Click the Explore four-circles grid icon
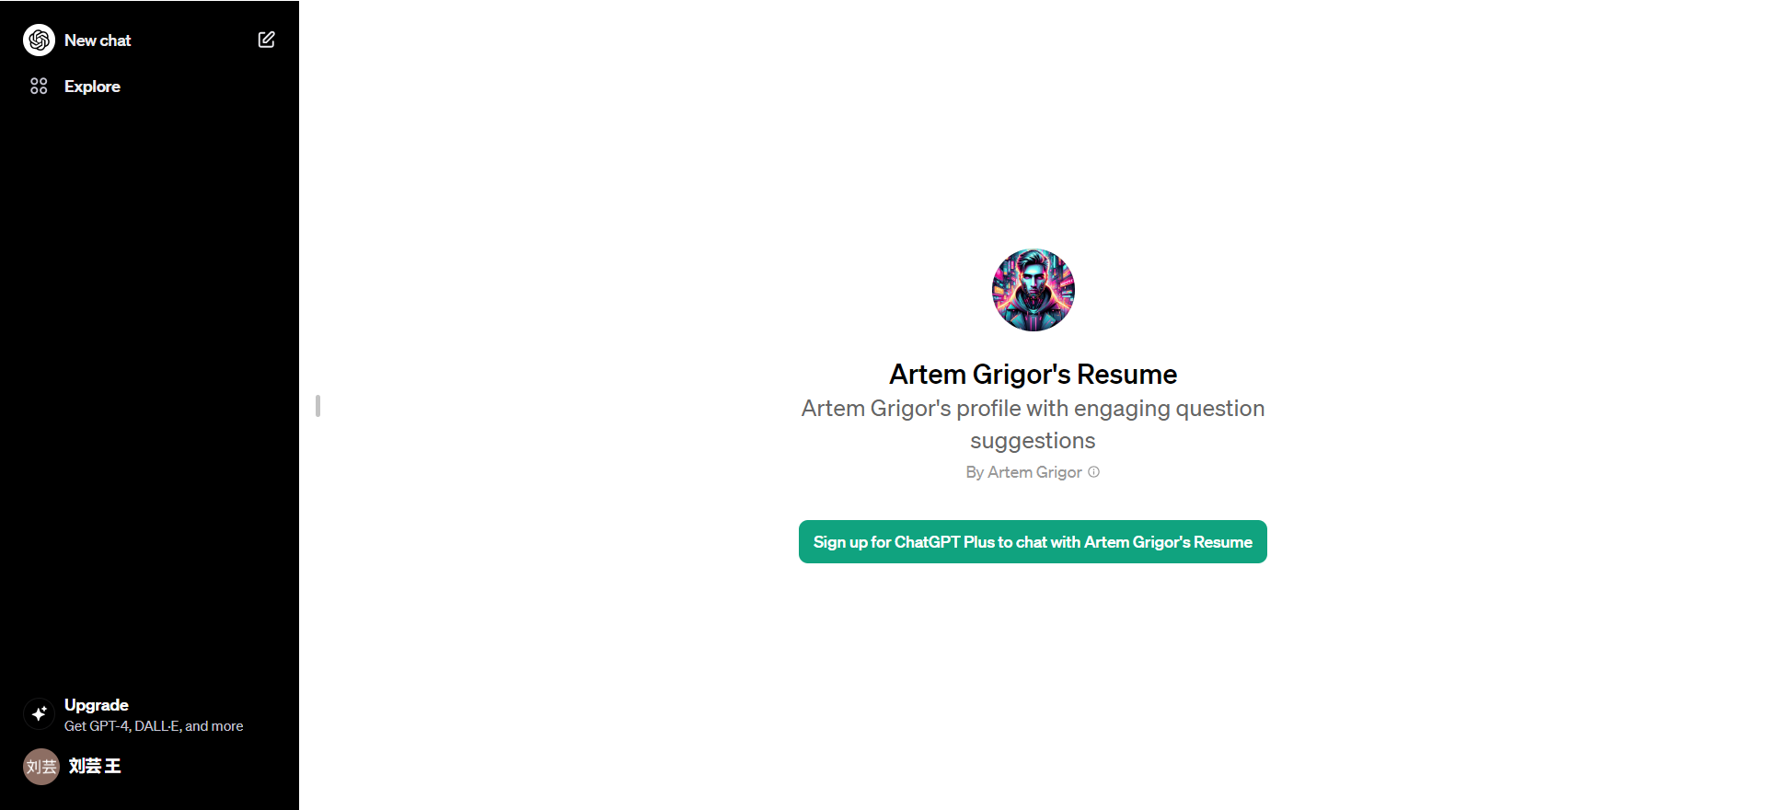Viewport: 1767px width, 810px height. coord(39,87)
